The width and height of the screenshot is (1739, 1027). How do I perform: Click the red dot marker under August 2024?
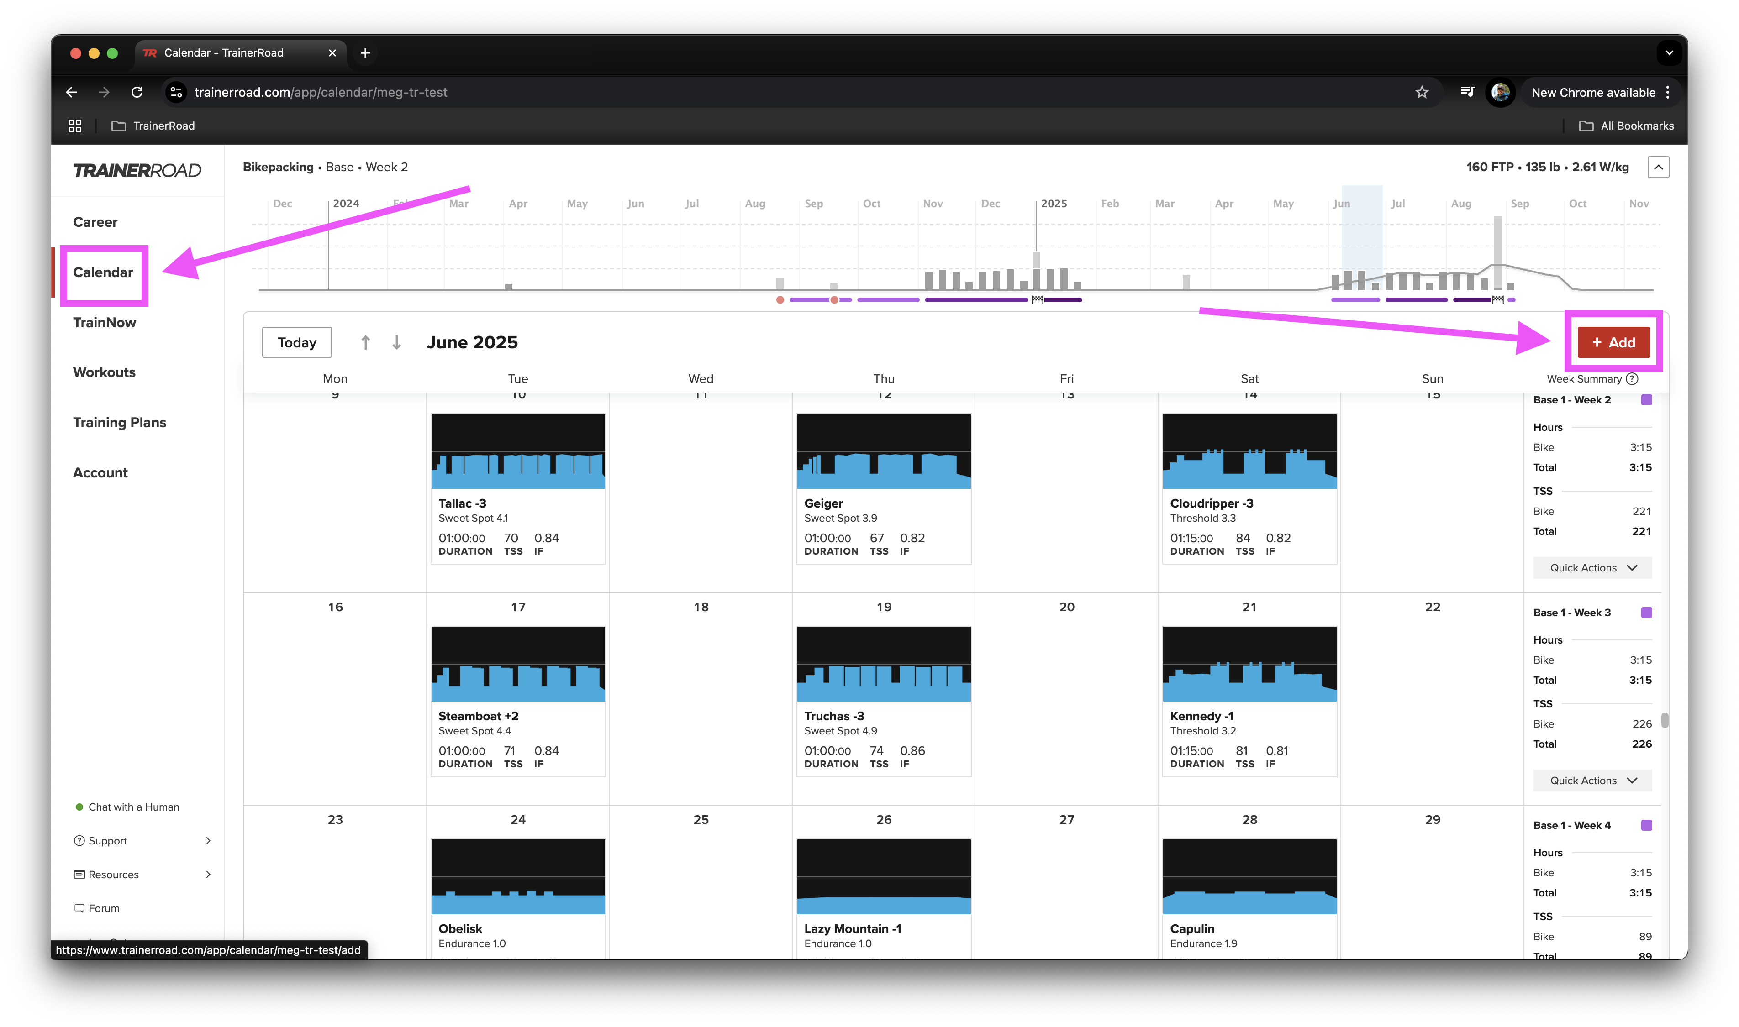[780, 300]
